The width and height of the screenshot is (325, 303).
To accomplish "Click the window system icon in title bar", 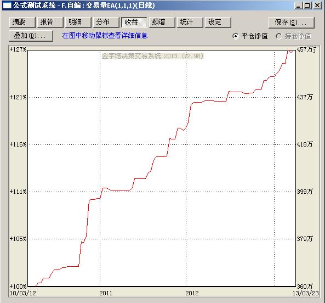I will point(8,5).
